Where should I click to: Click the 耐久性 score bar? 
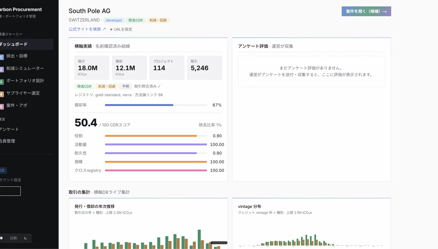tap(156, 153)
